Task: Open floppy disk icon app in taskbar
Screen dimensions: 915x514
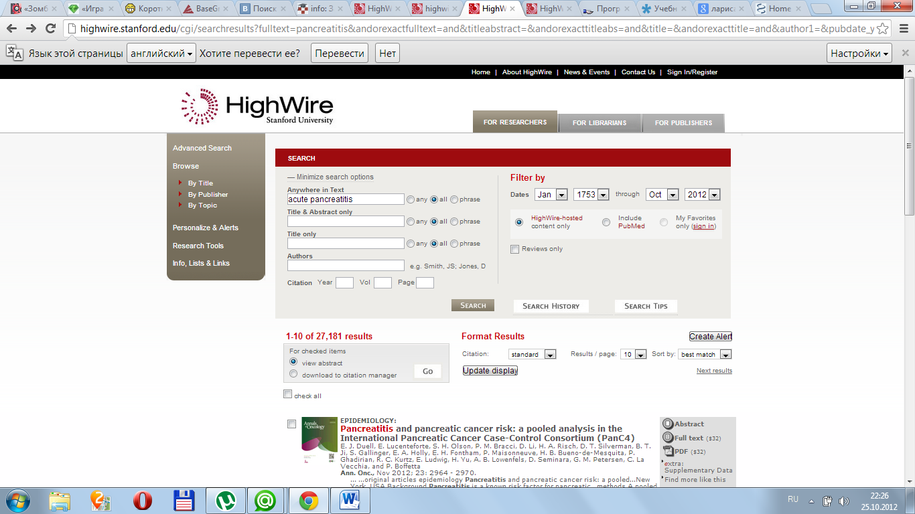Action: click(184, 500)
